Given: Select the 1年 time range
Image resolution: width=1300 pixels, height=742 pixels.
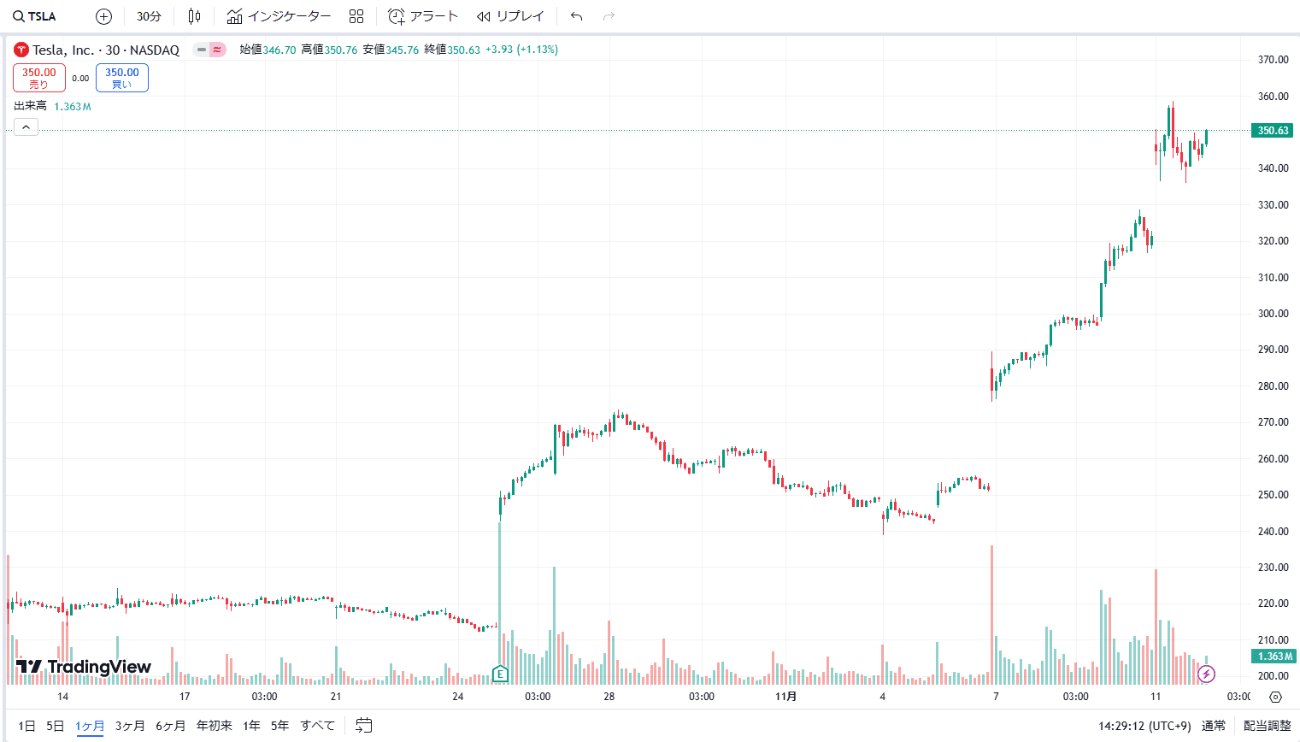Looking at the screenshot, I should (x=251, y=726).
